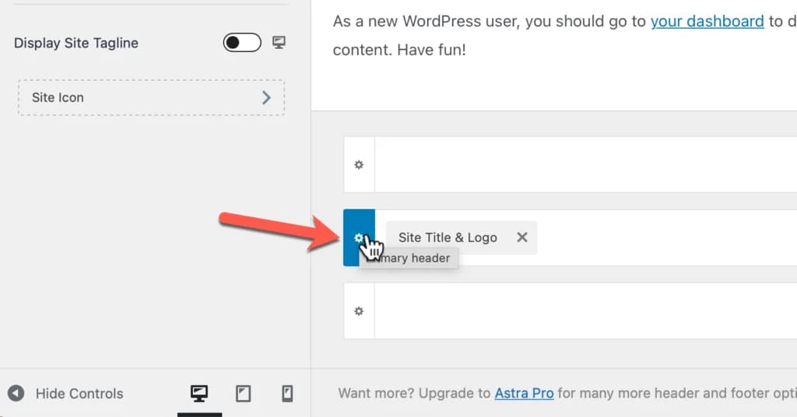Switch to desktop preview mode
This screenshot has width=797, height=417.
click(x=199, y=394)
